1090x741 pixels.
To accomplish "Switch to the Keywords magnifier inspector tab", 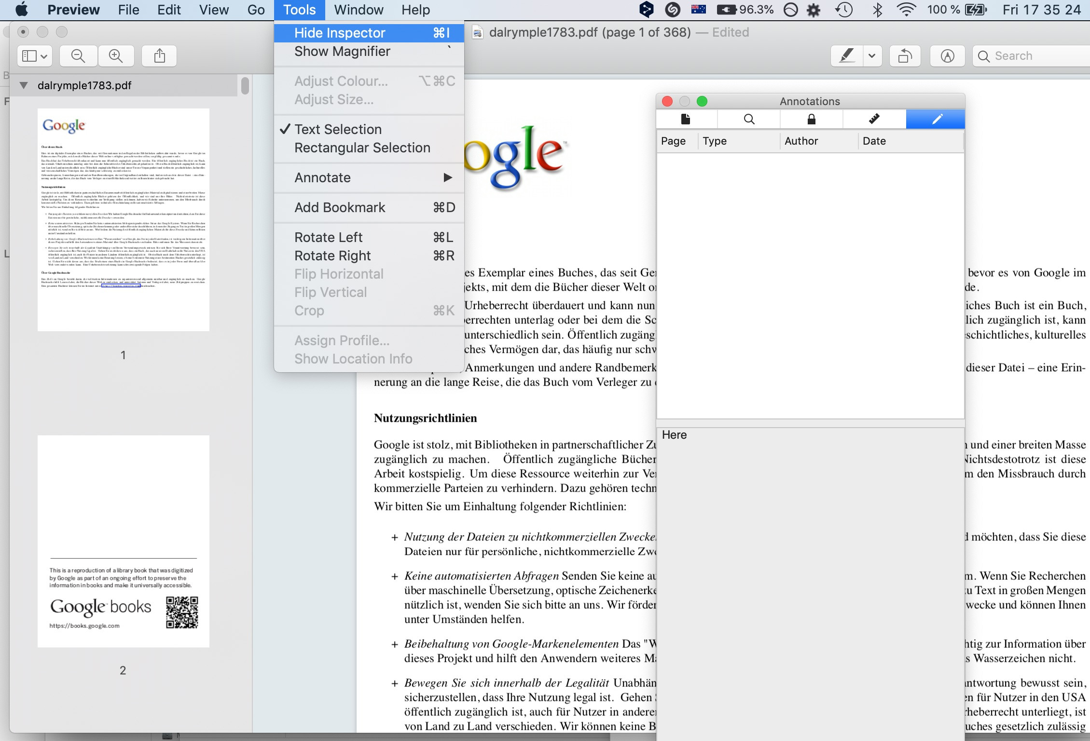I will (749, 119).
